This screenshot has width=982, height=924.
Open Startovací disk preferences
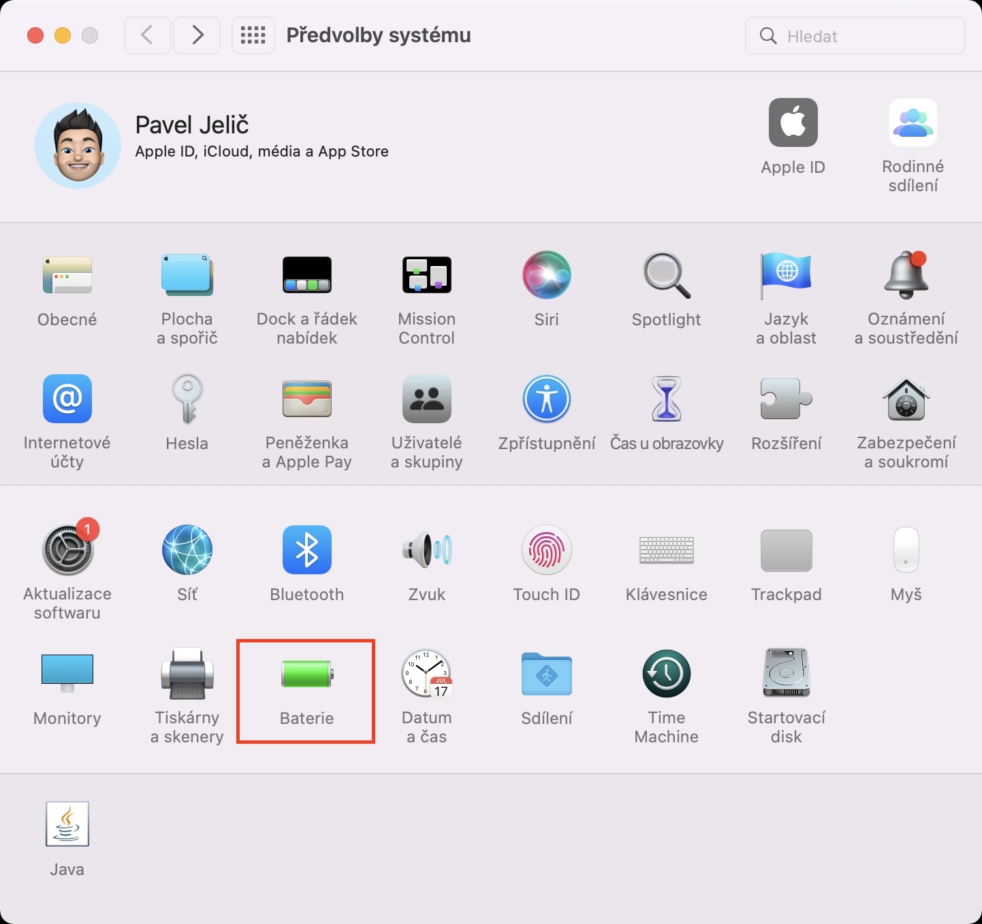pyautogui.click(x=787, y=672)
